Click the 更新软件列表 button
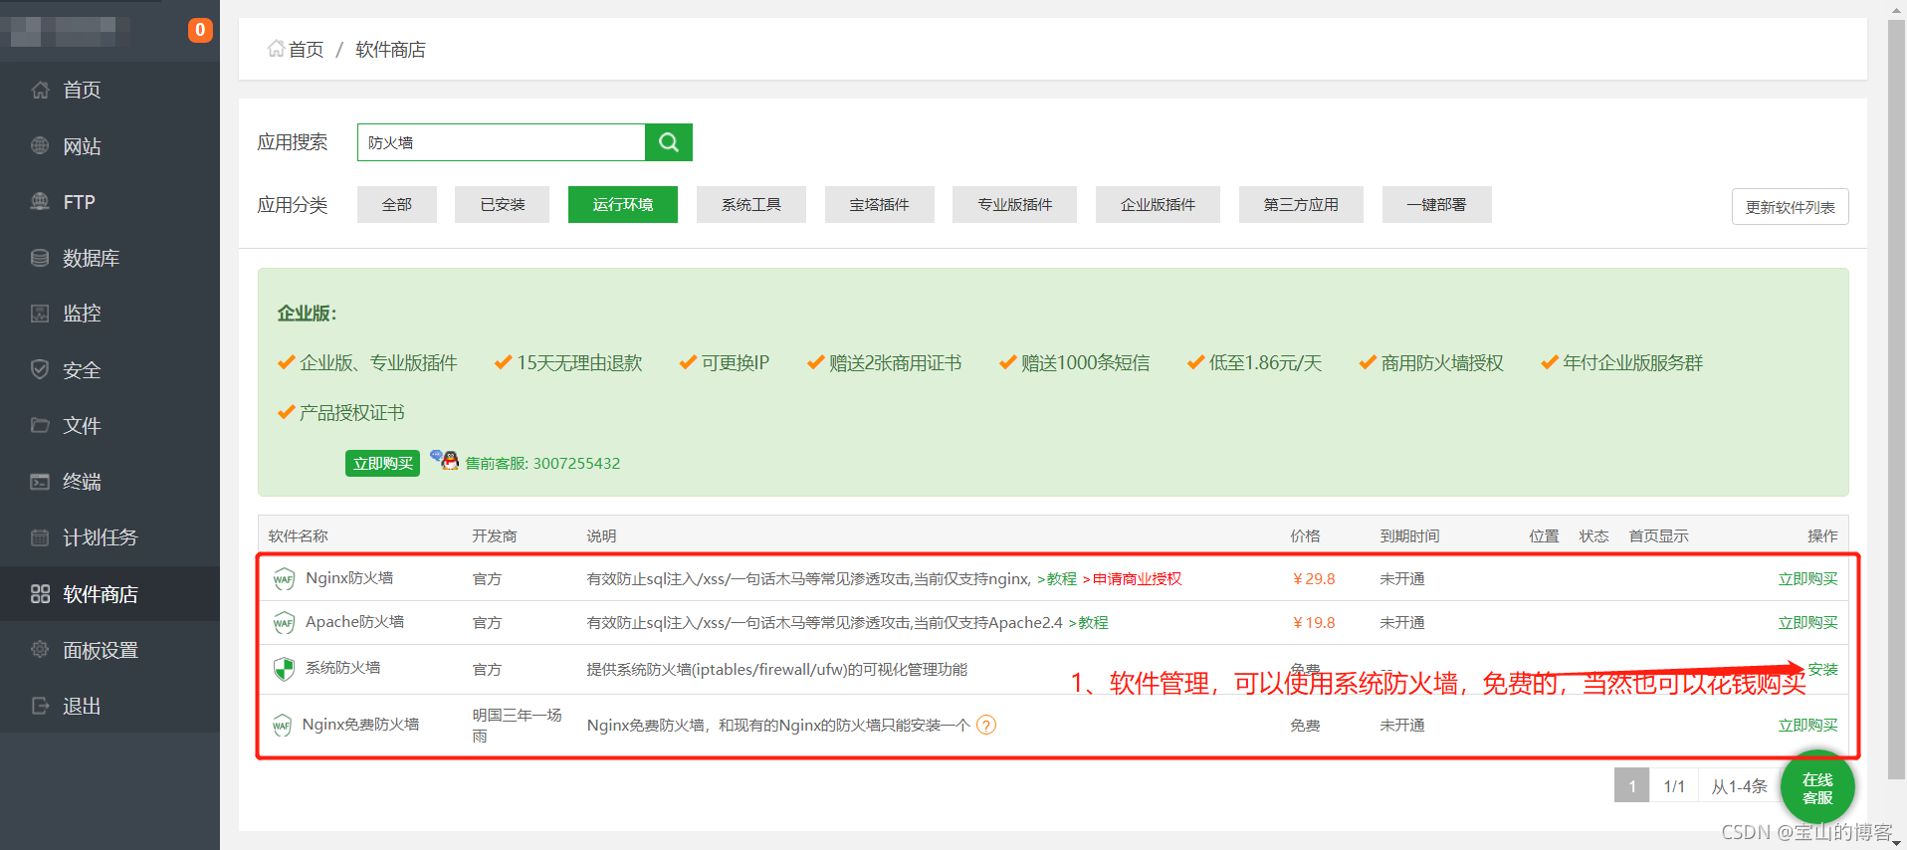 (1789, 207)
